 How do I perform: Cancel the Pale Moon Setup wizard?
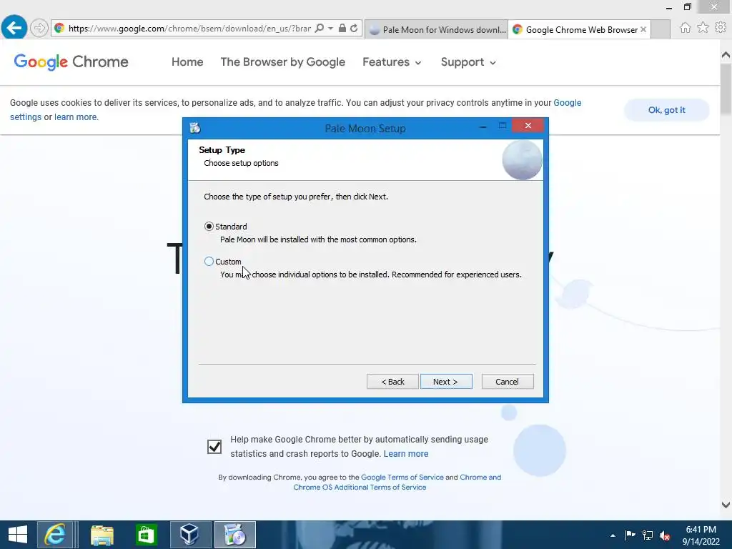tap(508, 382)
